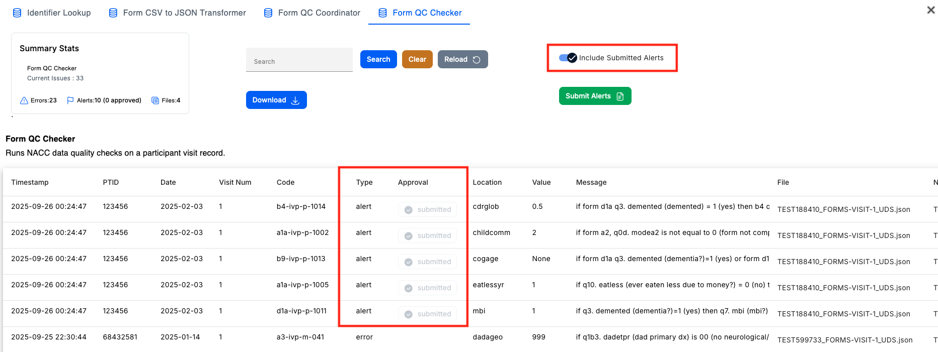Image resolution: width=938 pixels, height=352 pixels.
Task: Click the reload circular arrow icon
Action: coord(477,60)
